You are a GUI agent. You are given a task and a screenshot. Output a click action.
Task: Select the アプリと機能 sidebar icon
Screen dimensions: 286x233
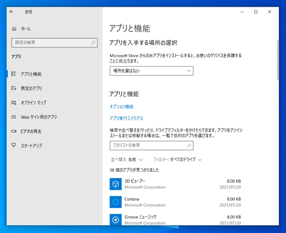[x=14, y=74]
